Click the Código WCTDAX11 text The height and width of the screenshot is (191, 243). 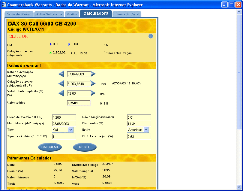[26, 29]
